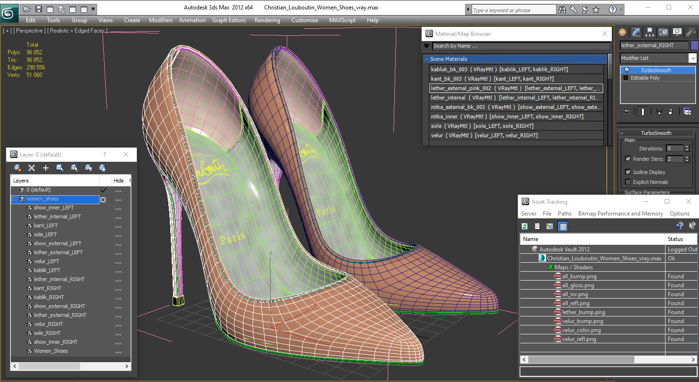Click the Open File icon in the quick-access toolbar

[27, 9]
